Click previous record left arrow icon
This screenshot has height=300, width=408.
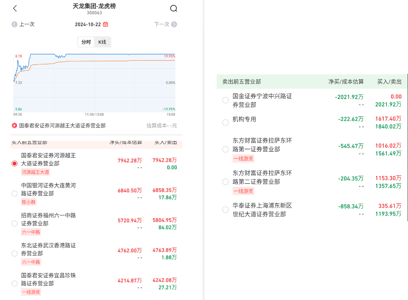click(x=14, y=24)
